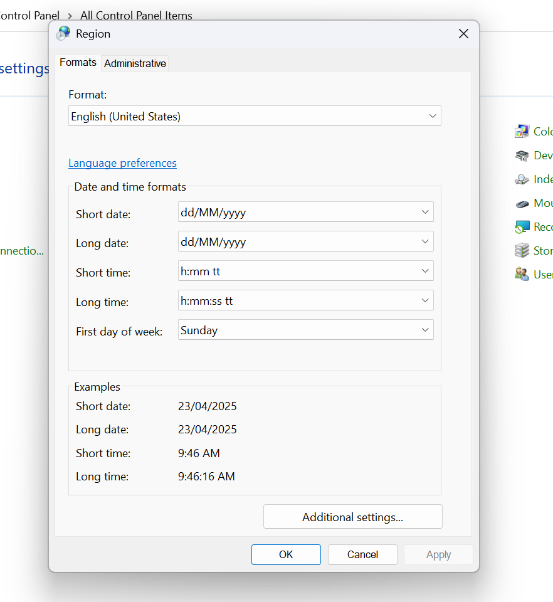
Task: Switch to the Formats tab
Action: pos(78,63)
